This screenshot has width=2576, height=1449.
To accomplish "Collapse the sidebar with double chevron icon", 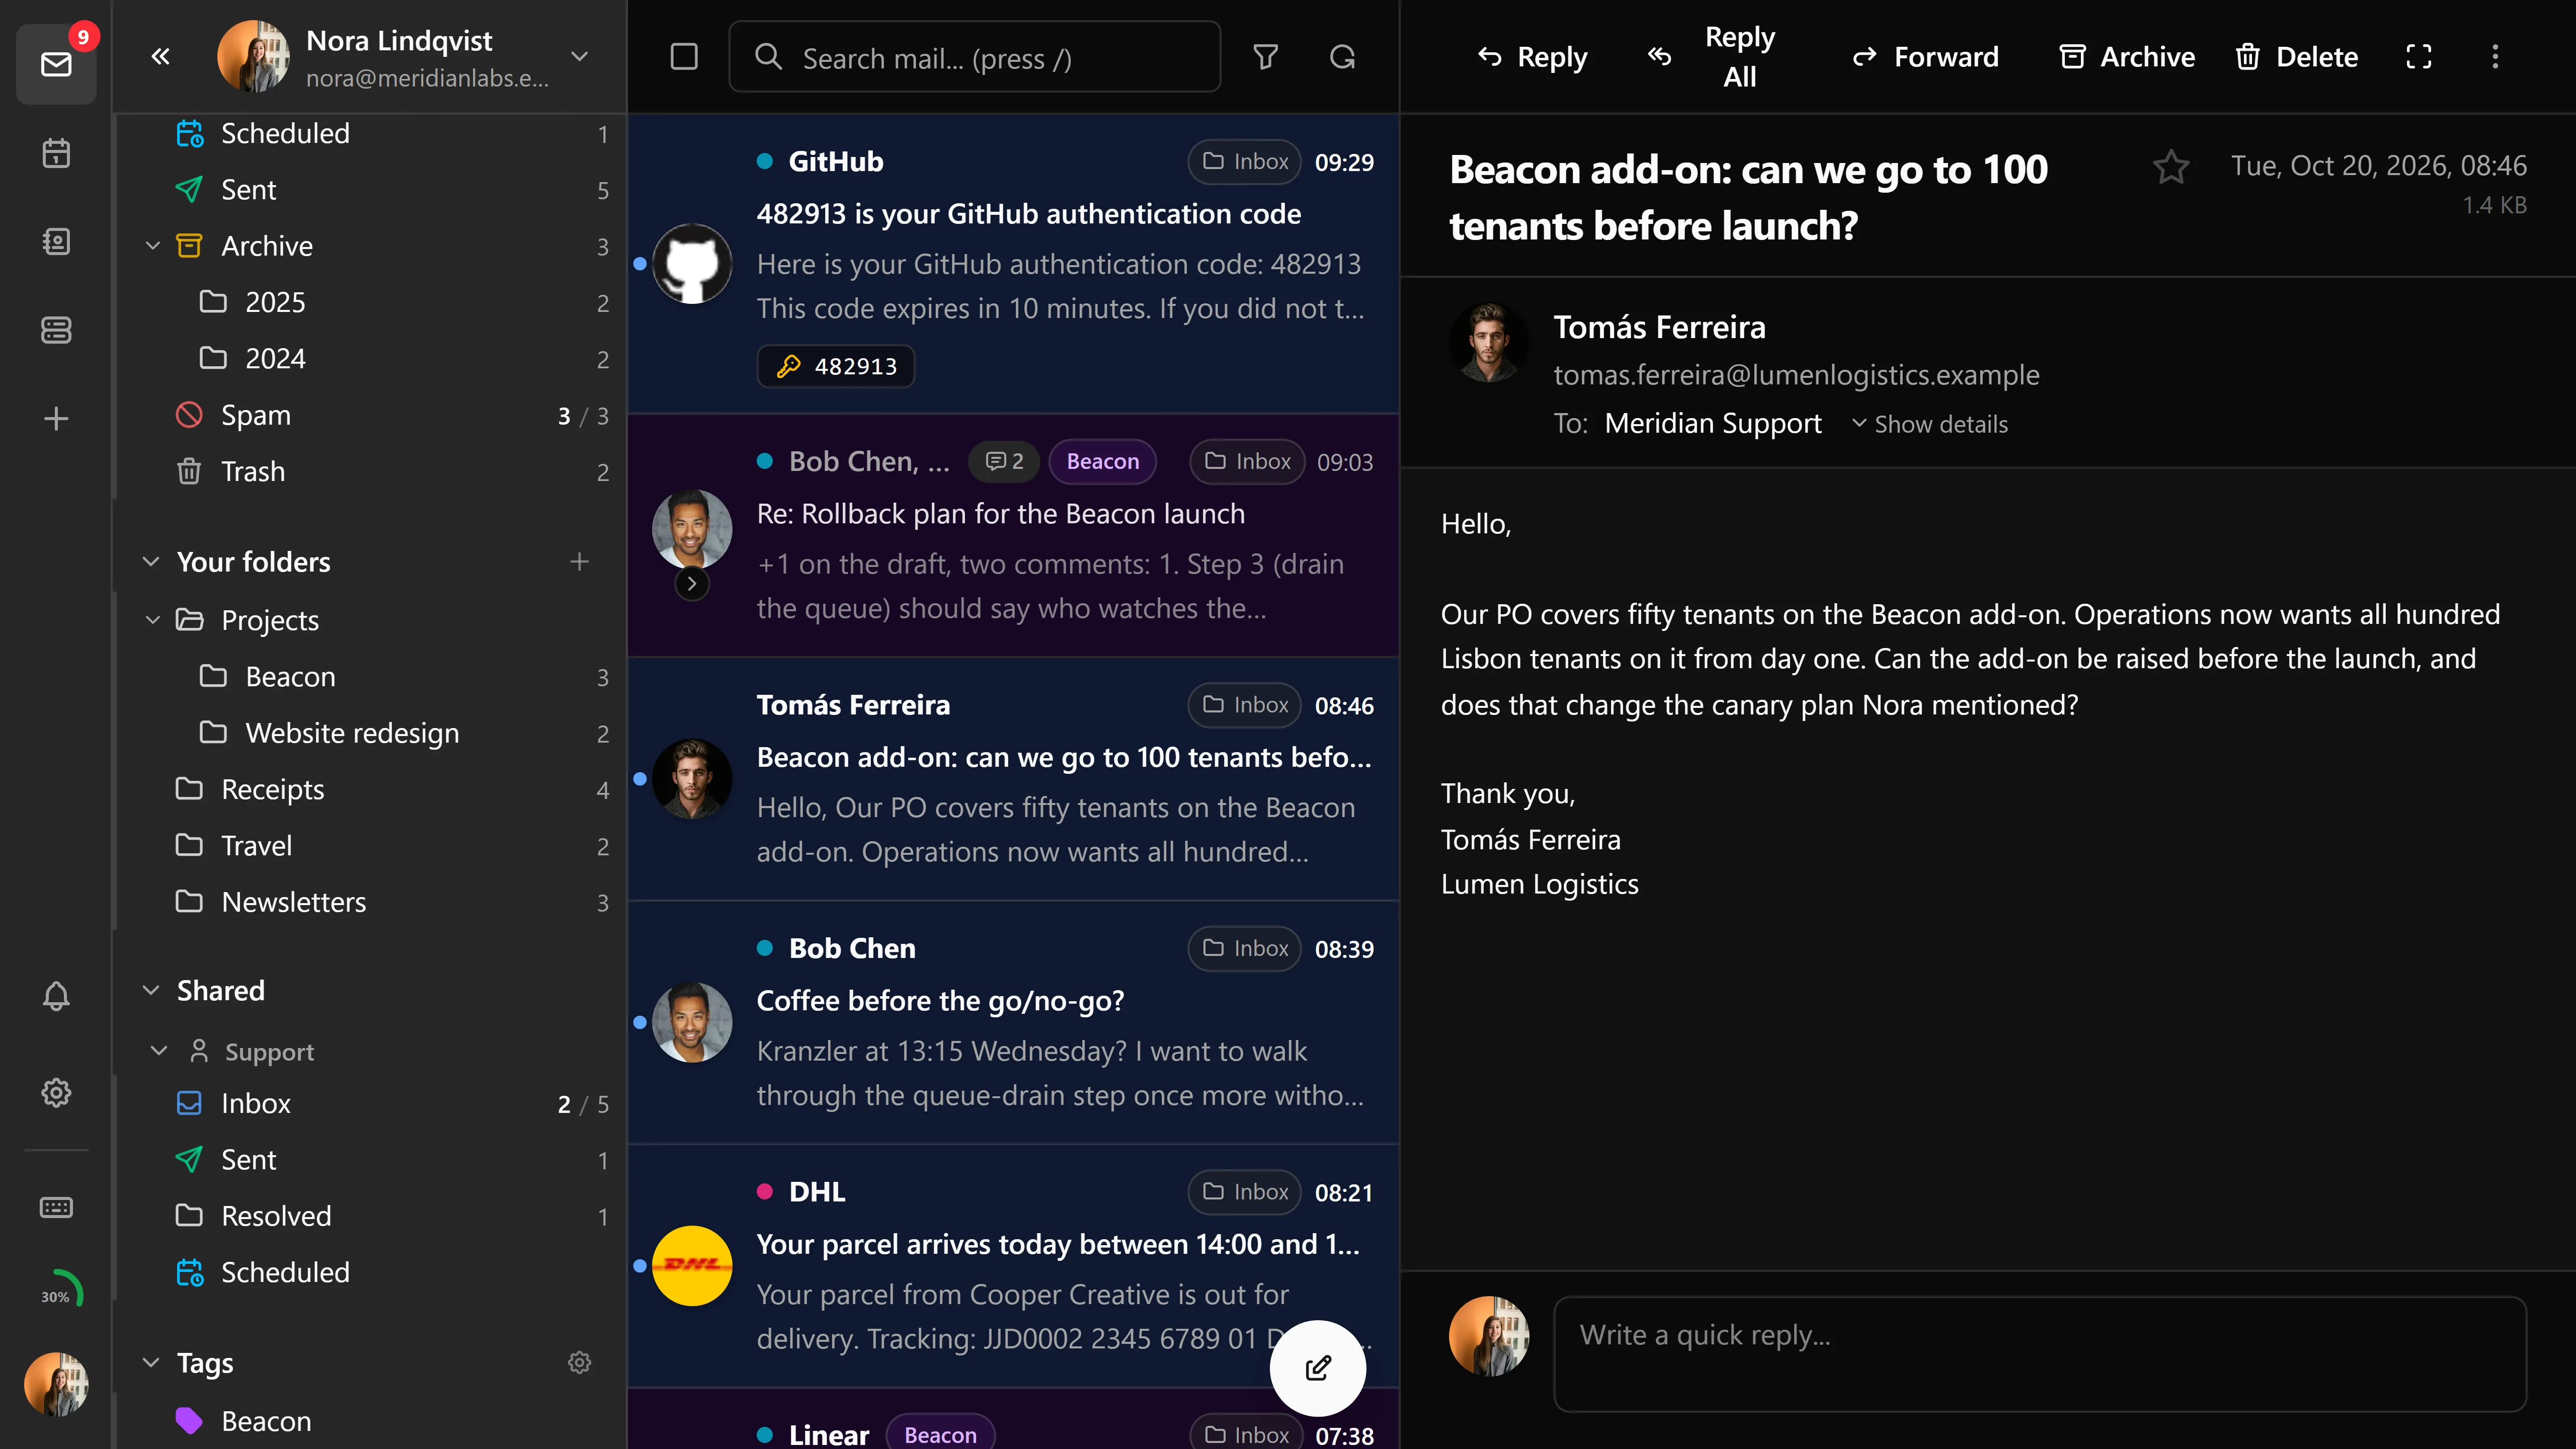I will pyautogui.click(x=160, y=57).
